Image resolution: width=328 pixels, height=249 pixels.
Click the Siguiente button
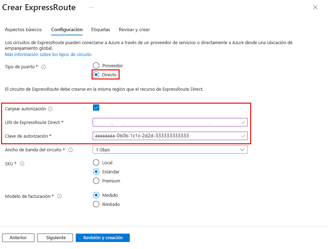(x=55, y=238)
